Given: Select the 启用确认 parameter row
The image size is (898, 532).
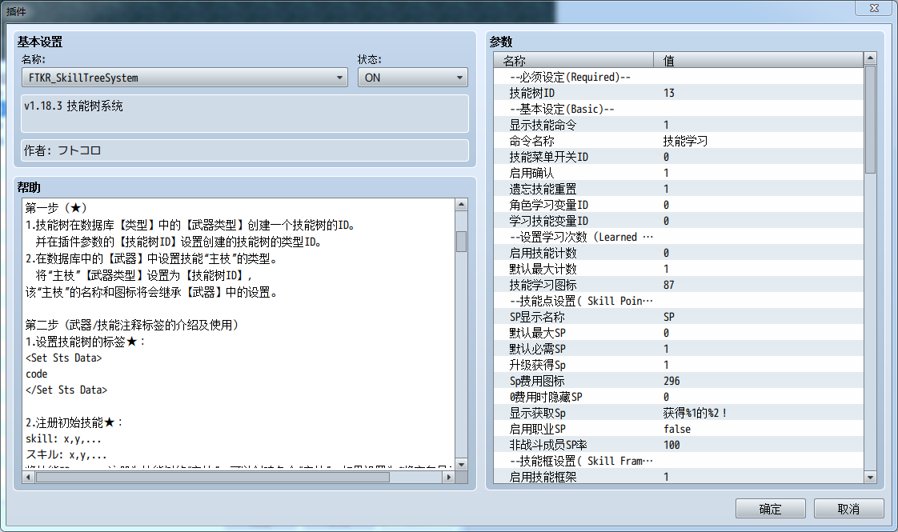Looking at the screenshot, I should click(679, 173).
